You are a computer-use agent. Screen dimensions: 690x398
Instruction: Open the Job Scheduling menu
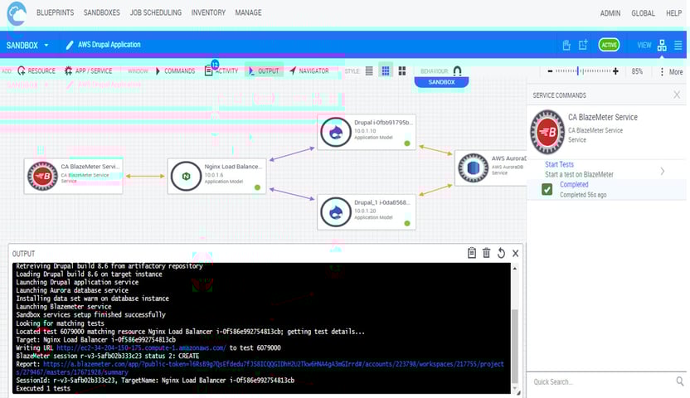(155, 12)
